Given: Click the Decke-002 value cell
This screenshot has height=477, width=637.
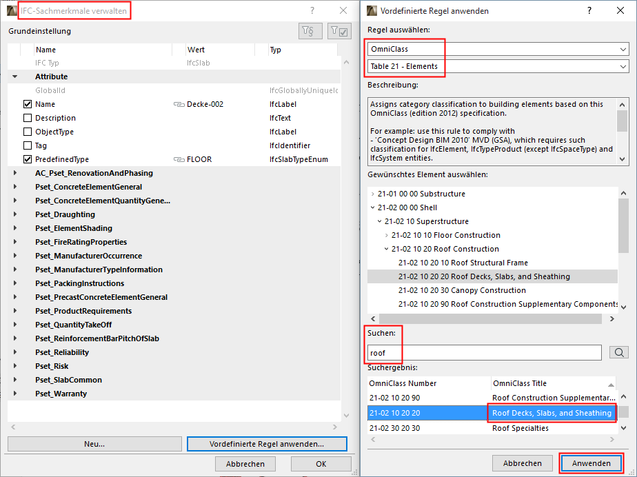Looking at the screenshot, I should tap(205, 104).
